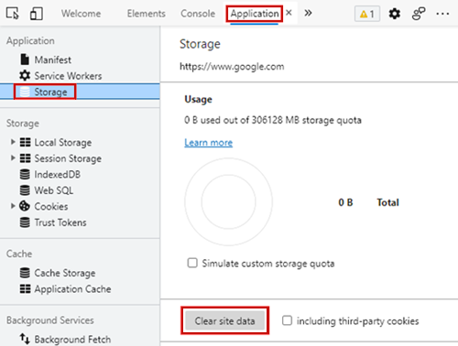Image resolution: width=458 pixels, height=346 pixels.
Task: Click the Application Cache table icon
Action: tap(25, 288)
